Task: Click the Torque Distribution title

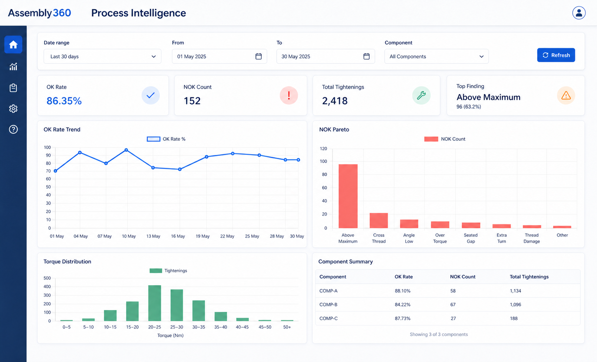Action: [x=67, y=262]
